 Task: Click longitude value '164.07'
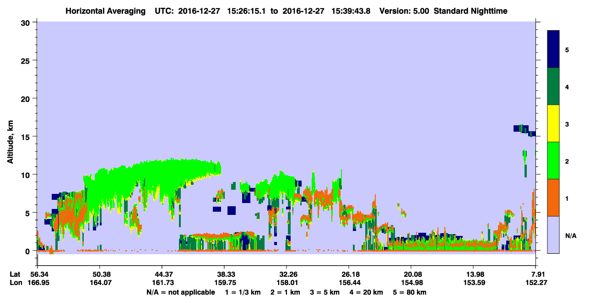[x=99, y=283]
